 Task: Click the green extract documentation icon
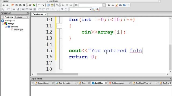click(x=34, y=5)
